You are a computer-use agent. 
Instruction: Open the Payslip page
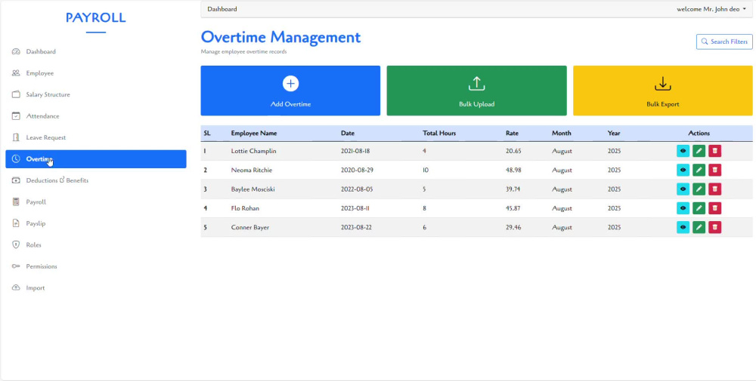[x=95, y=223]
